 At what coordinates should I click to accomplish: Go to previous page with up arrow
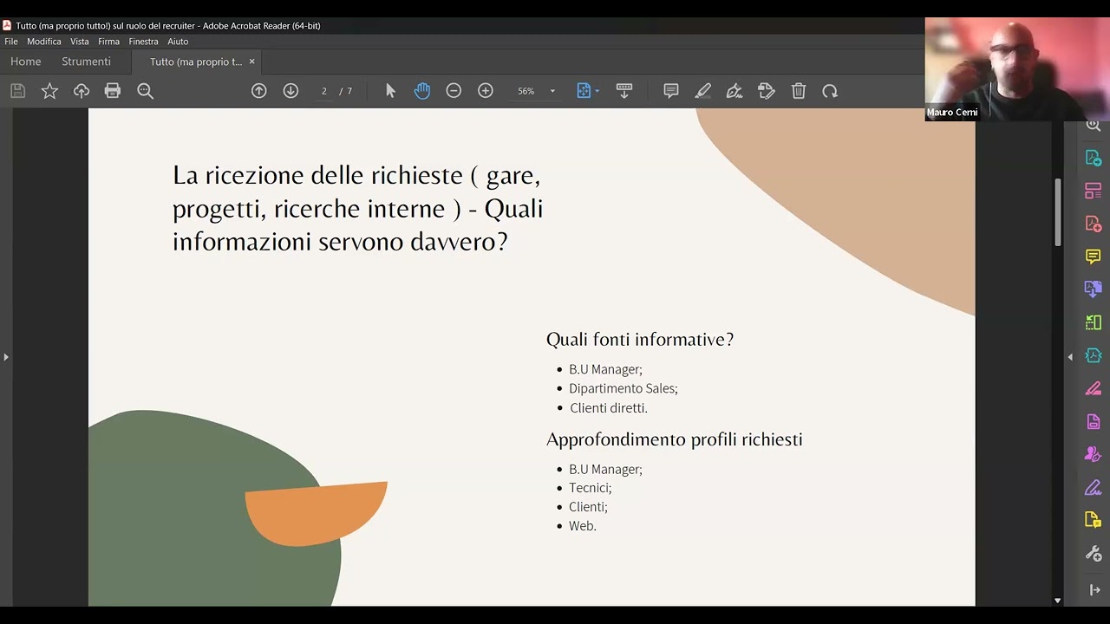coord(258,91)
